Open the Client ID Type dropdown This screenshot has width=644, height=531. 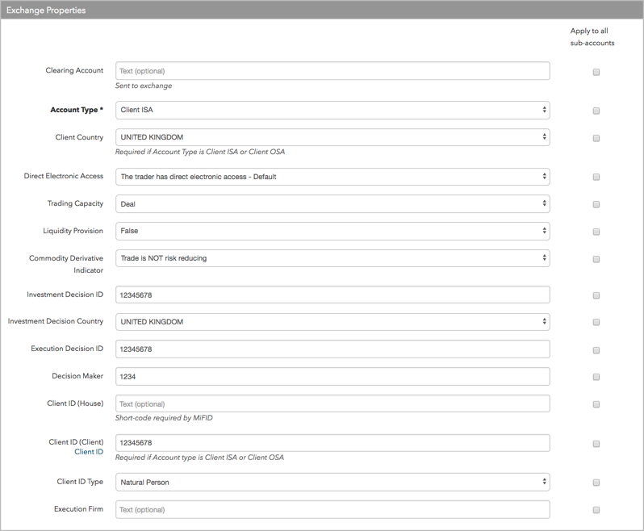(332, 482)
